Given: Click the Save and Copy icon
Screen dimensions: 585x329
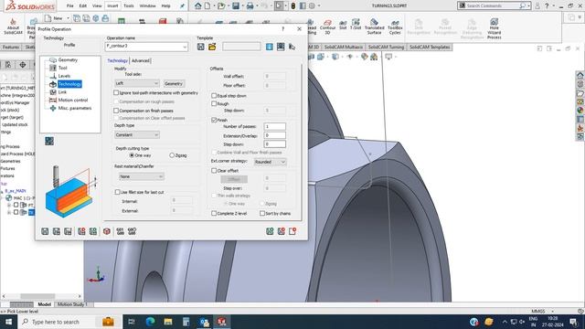Looking at the screenshot, I should 68,231.
